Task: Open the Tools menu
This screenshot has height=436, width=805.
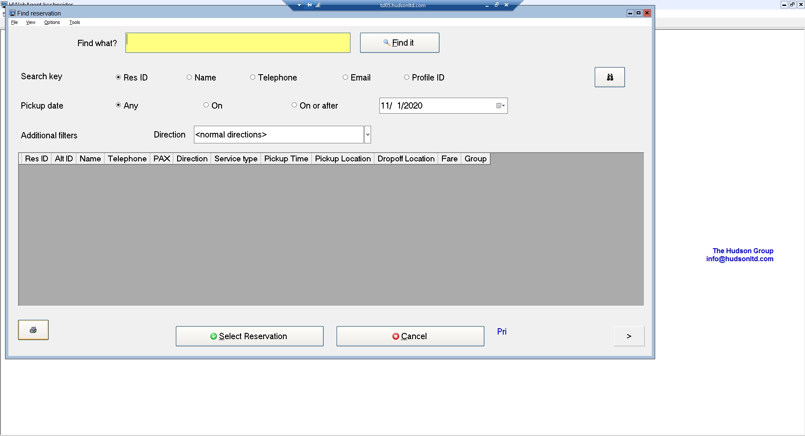Action: pyautogui.click(x=74, y=22)
